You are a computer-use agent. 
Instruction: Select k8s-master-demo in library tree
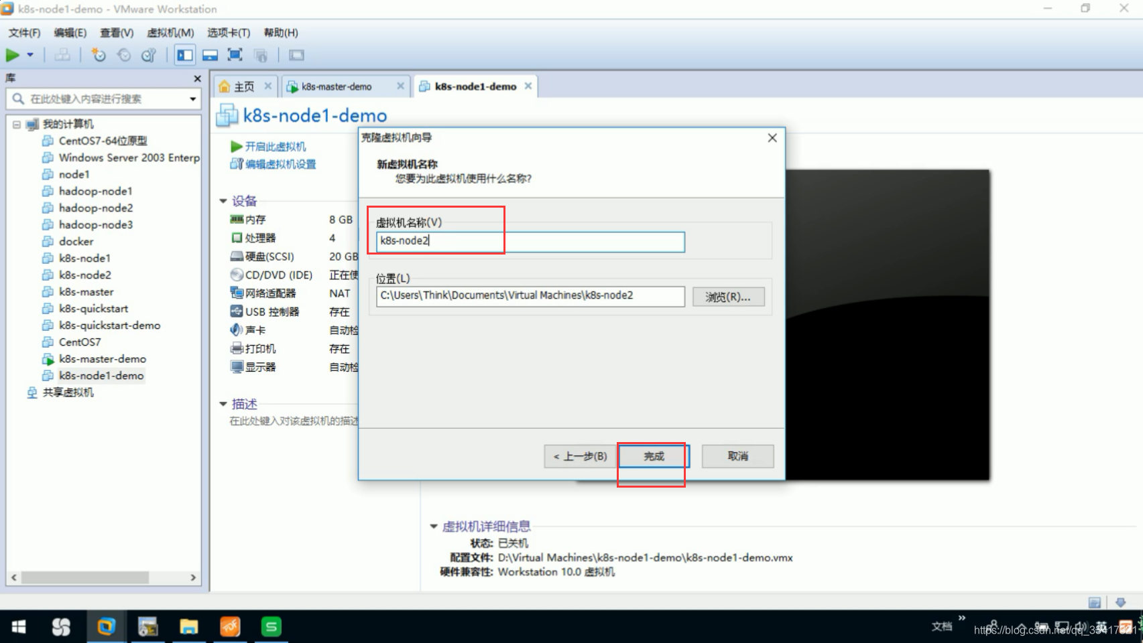pyautogui.click(x=102, y=358)
